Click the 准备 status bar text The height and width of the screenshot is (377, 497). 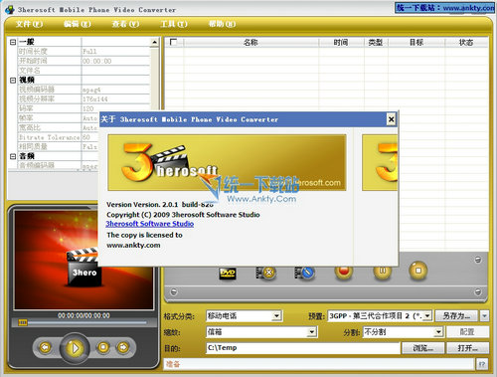173,364
